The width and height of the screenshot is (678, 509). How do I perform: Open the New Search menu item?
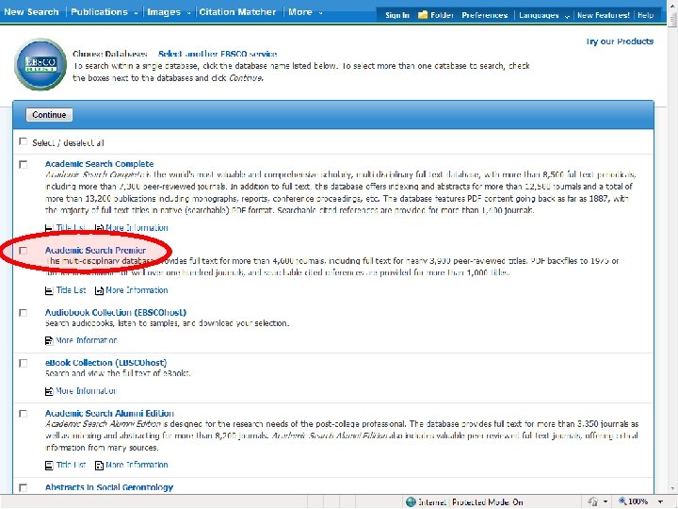(31, 12)
